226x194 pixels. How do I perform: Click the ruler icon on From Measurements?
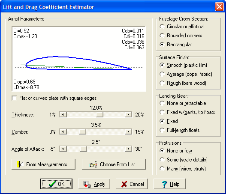coord(20,164)
